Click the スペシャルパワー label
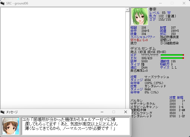 click(143, 37)
